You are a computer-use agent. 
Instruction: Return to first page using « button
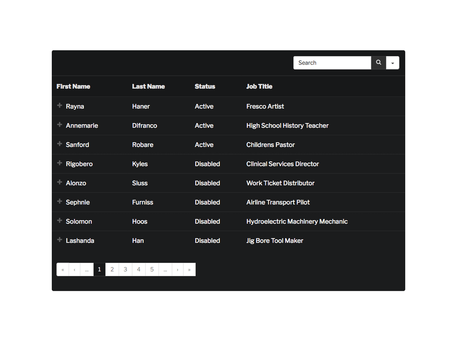63,269
